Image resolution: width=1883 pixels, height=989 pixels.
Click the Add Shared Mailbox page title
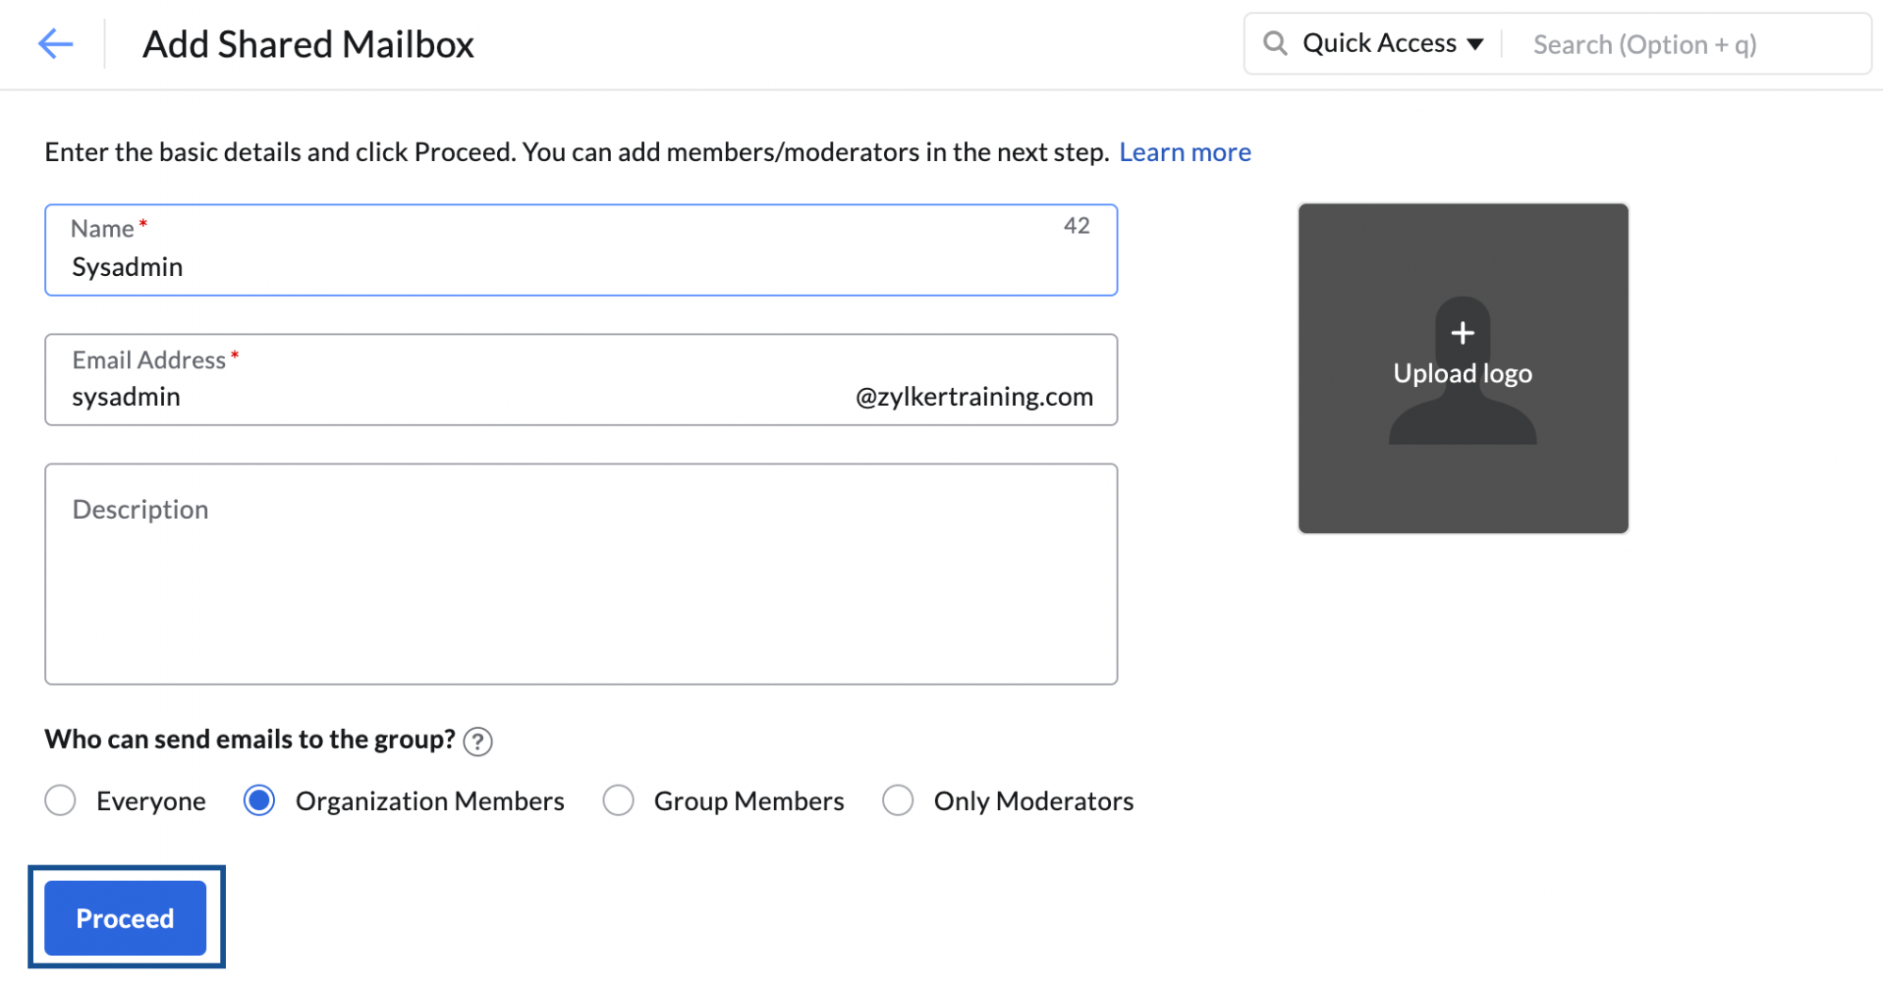(308, 44)
